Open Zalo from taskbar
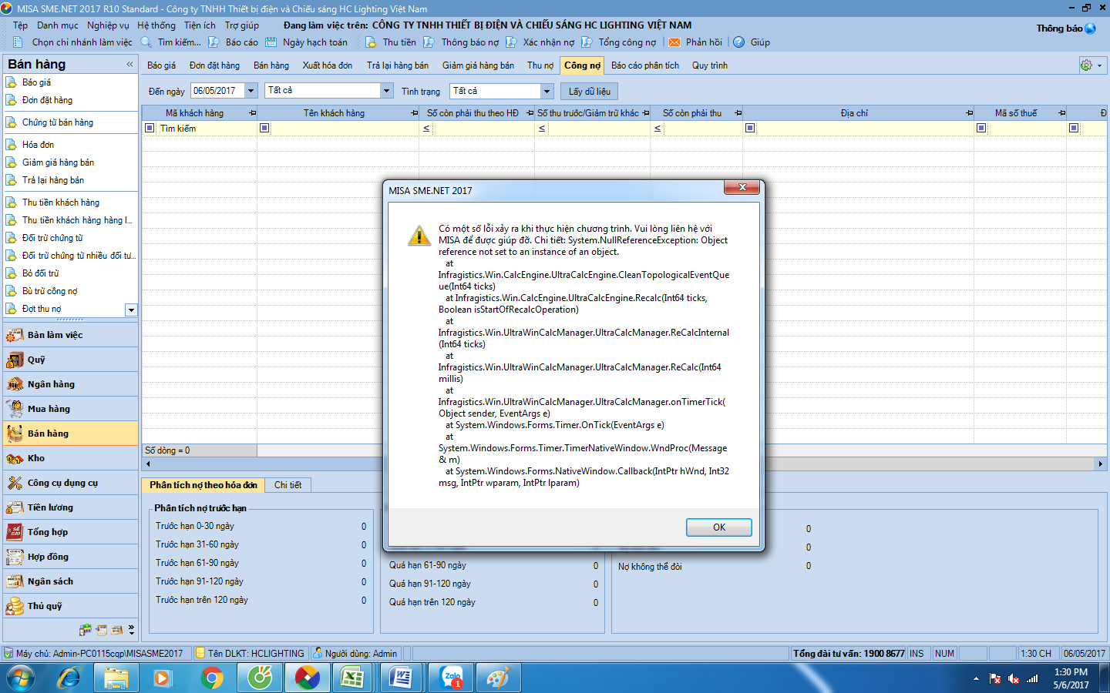 click(451, 678)
